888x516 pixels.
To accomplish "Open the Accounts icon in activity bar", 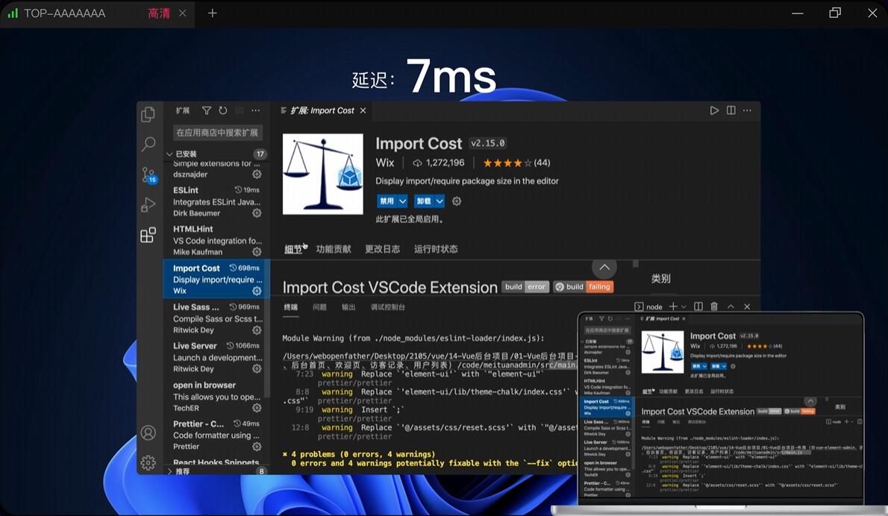I will (x=148, y=432).
